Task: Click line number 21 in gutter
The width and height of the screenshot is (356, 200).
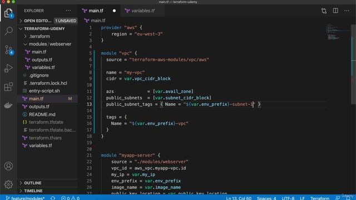Action: [89, 156]
